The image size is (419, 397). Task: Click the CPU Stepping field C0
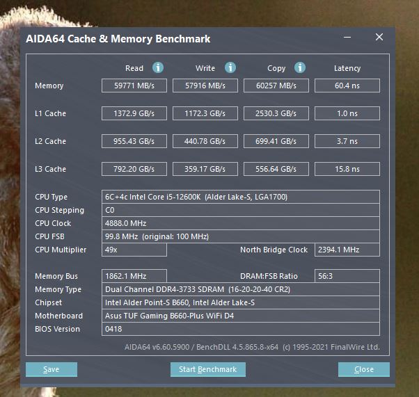241,210
